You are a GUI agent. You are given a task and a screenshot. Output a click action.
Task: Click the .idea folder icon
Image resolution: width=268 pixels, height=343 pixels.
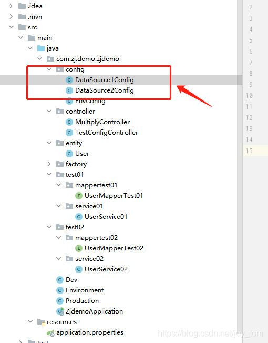tap(22, 6)
